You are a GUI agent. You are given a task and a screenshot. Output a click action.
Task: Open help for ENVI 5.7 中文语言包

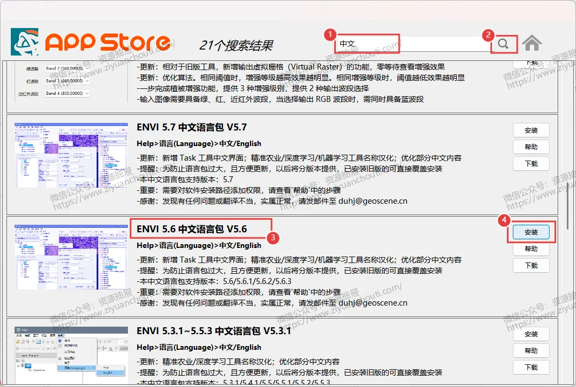pyautogui.click(x=531, y=147)
